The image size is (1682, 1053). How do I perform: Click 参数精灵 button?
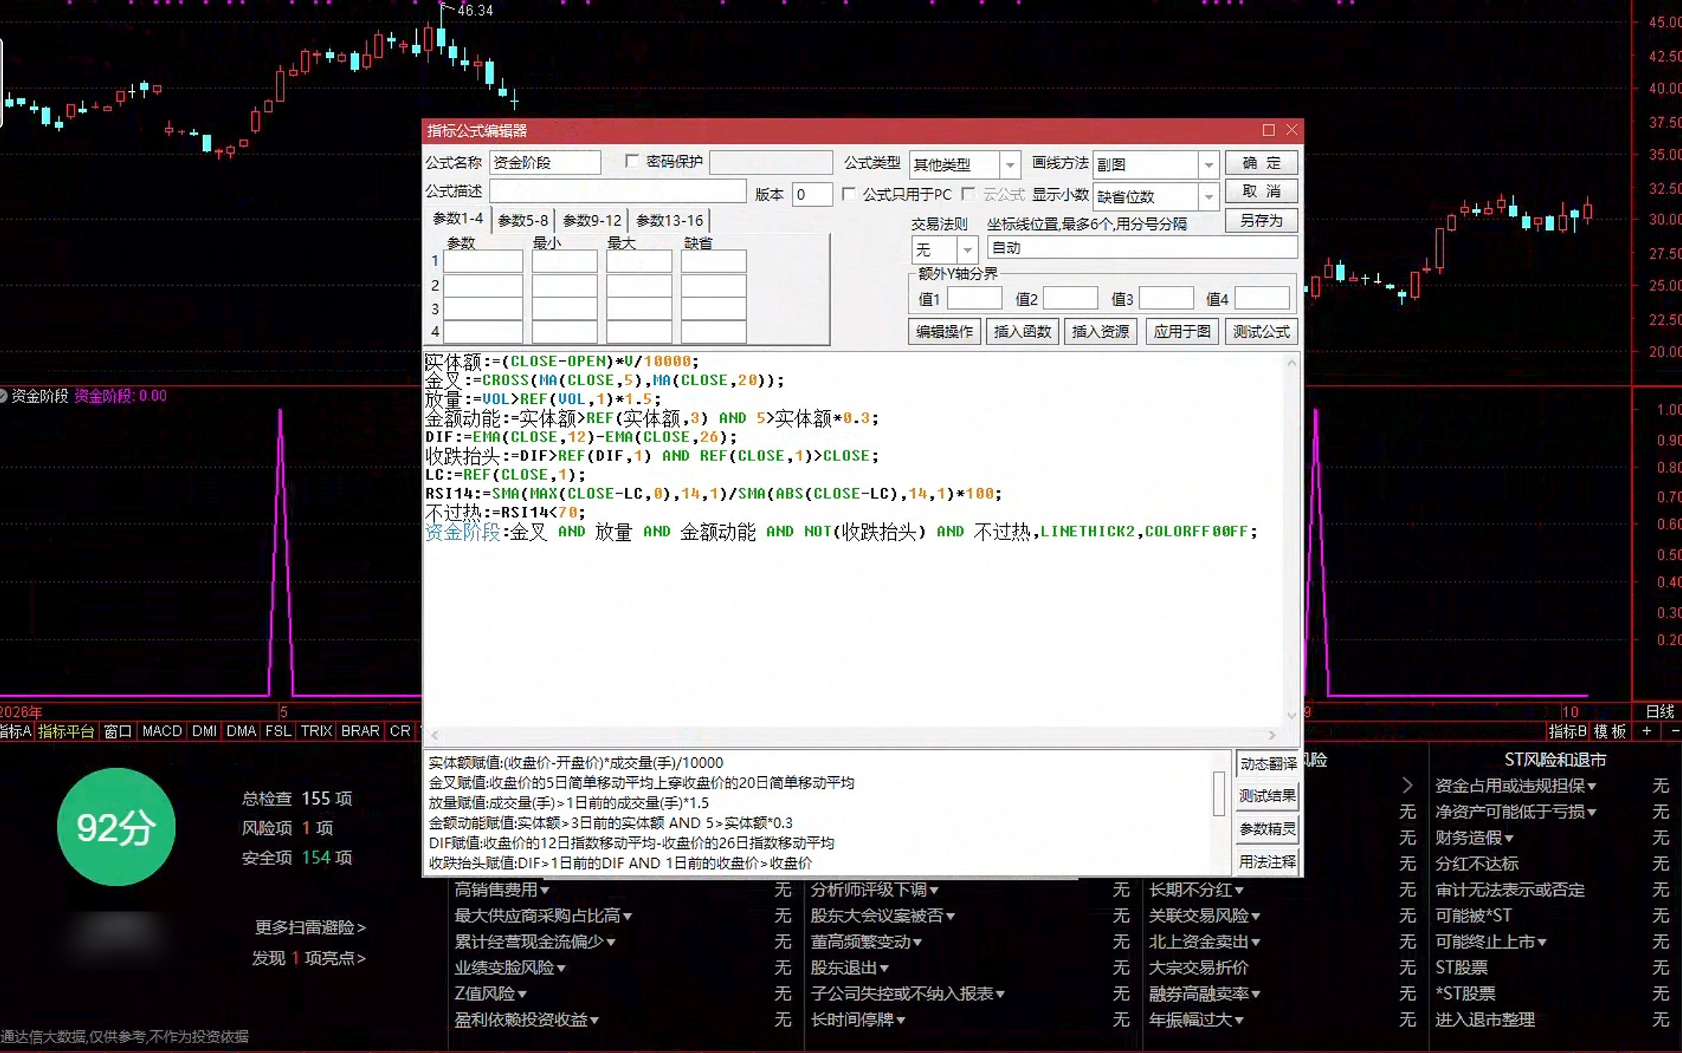[x=1268, y=829]
